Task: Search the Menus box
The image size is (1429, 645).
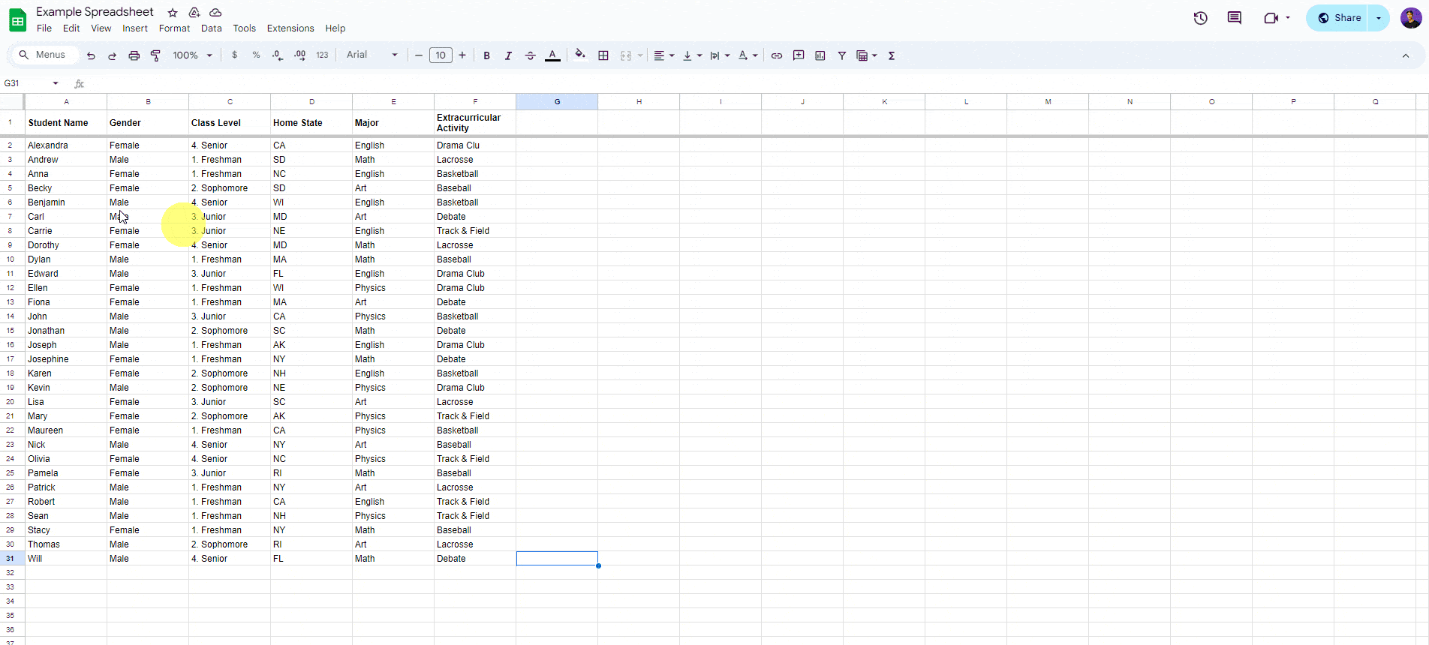Action: [44, 55]
